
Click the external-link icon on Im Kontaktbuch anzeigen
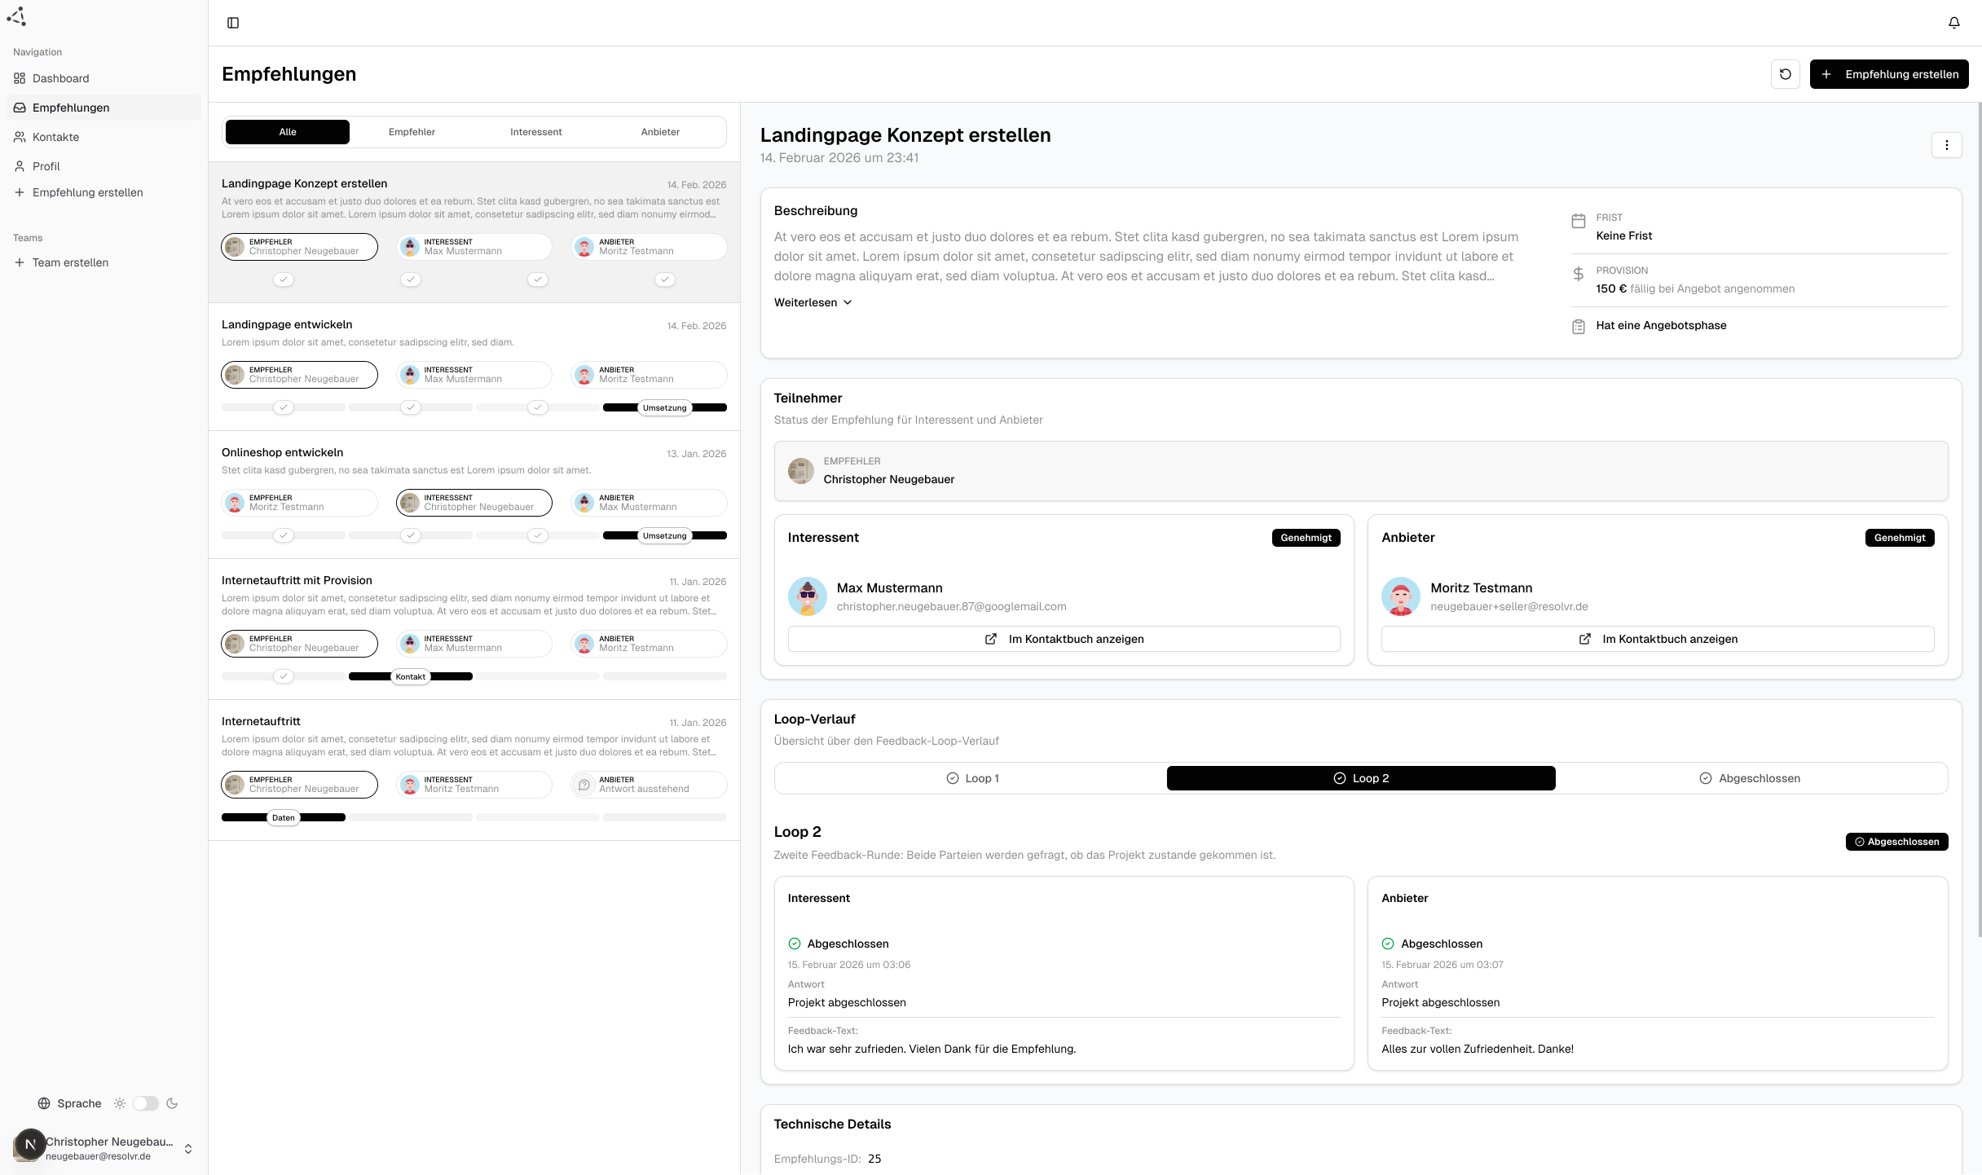point(991,639)
